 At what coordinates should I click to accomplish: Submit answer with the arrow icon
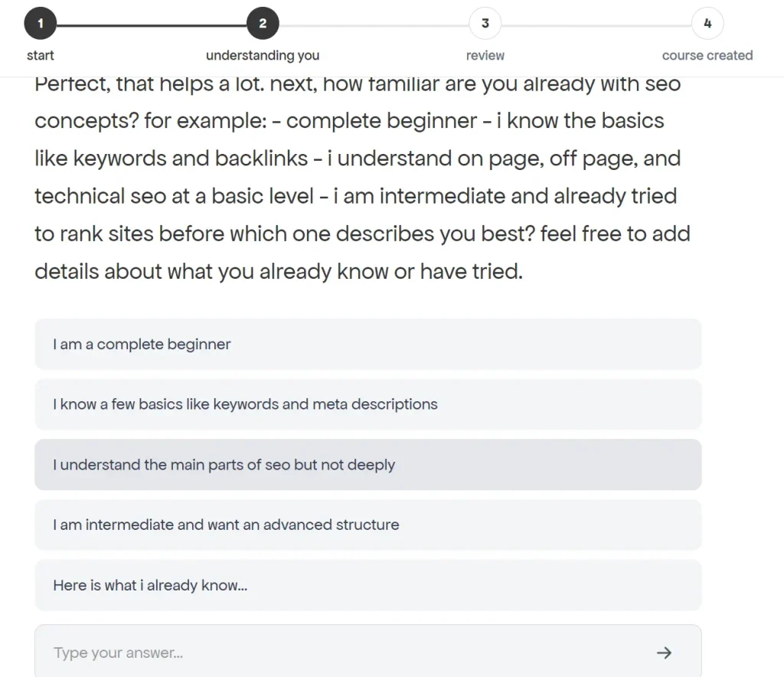(x=664, y=652)
